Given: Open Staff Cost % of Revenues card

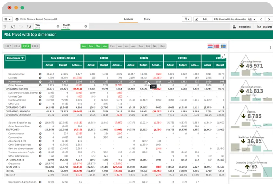Looking at the screenshot, I should tap(252, 141).
